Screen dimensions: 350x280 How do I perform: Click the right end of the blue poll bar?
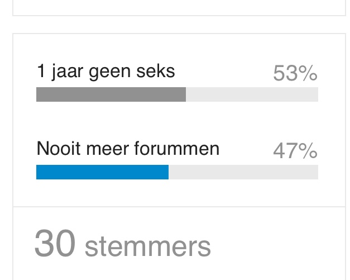click(x=167, y=172)
